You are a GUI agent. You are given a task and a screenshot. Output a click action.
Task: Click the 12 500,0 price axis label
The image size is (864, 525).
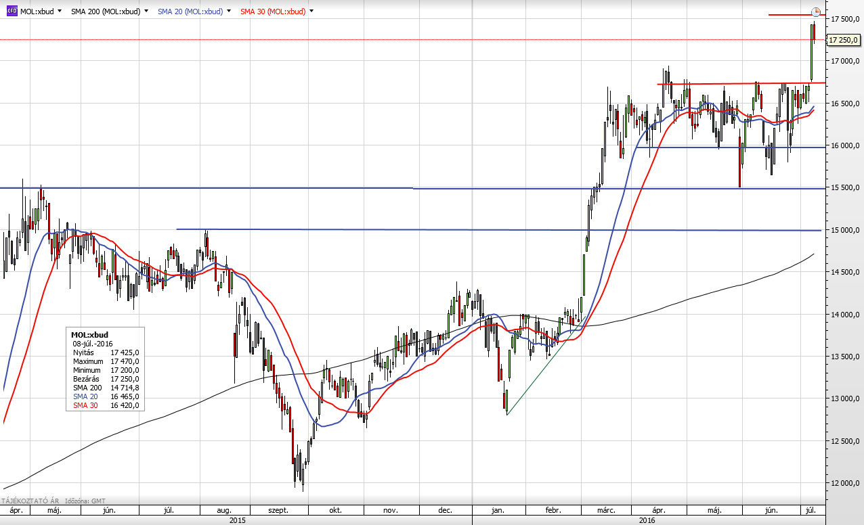click(844, 441)
